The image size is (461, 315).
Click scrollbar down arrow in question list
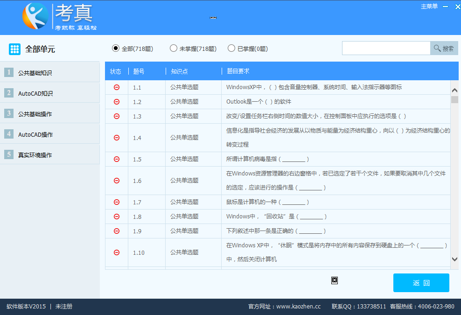pos(454,259)
